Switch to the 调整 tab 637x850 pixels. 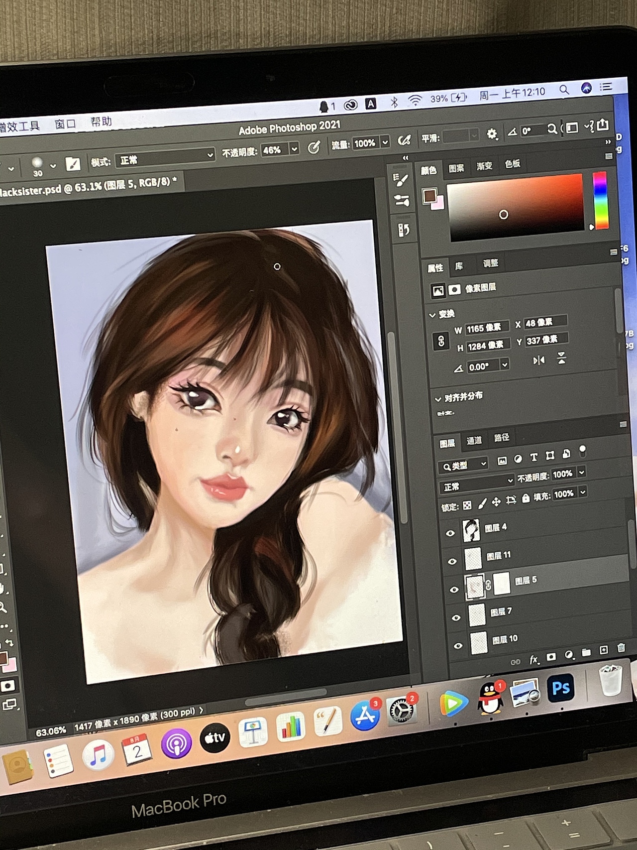pyautogui.click(x=491, y=263)
